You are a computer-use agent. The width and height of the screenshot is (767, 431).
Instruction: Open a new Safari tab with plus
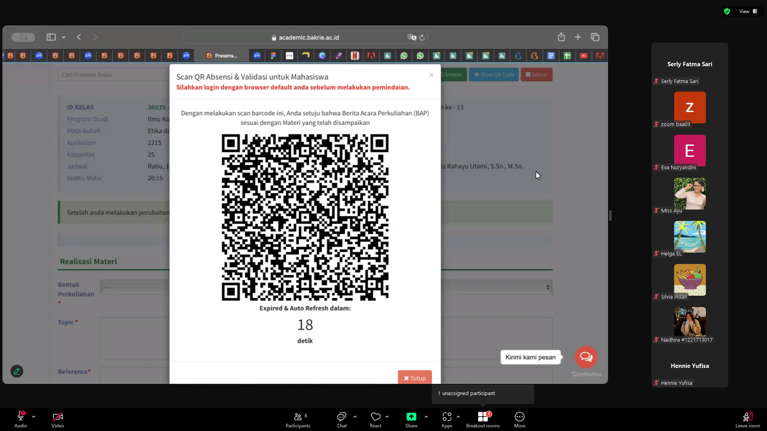coord(578,37)
